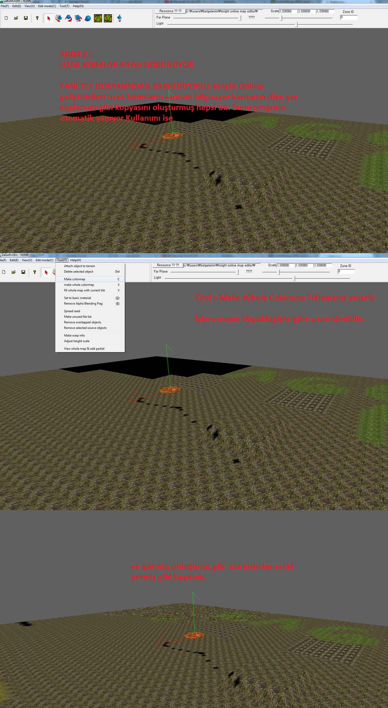Open Help(H) menu beside open Tool menu
Screen dimensions: 388x708
76,260
